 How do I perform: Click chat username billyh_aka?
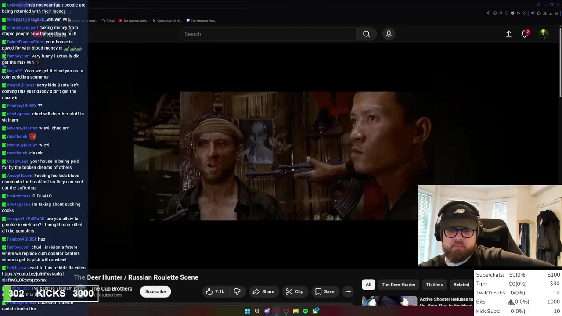point(17,268)
